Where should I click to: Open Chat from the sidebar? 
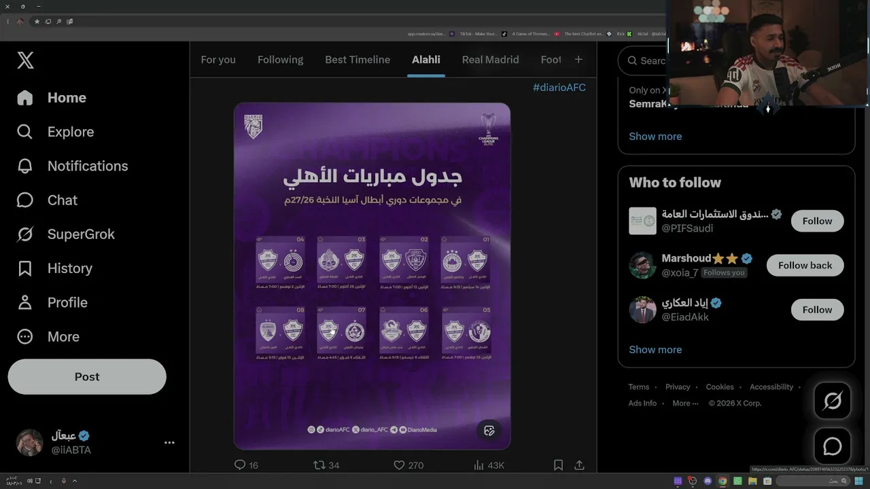(47, 200)
